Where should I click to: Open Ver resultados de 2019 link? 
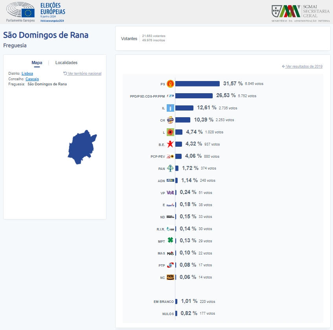(x=304, y=66)
